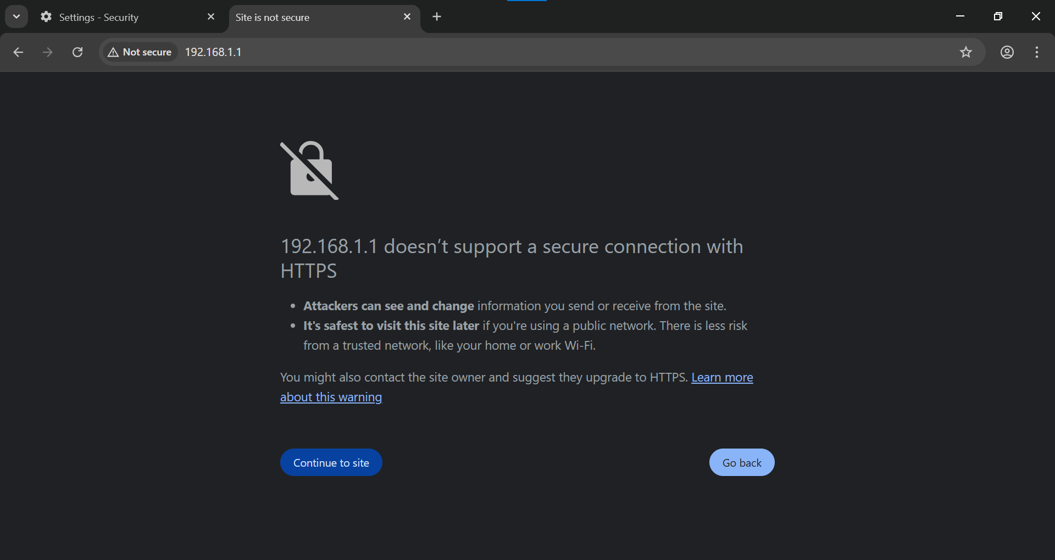Click the address bar showing 192.168.1.1
This screenshot has width=1055, height=560.
214,52
